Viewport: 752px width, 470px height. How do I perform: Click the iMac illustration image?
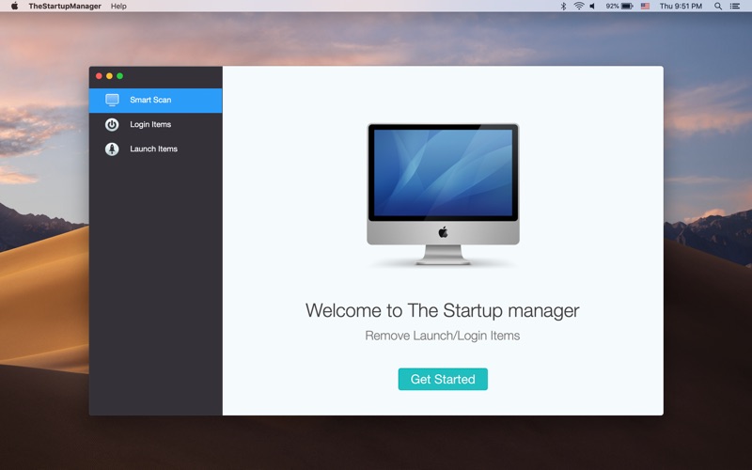443,195
